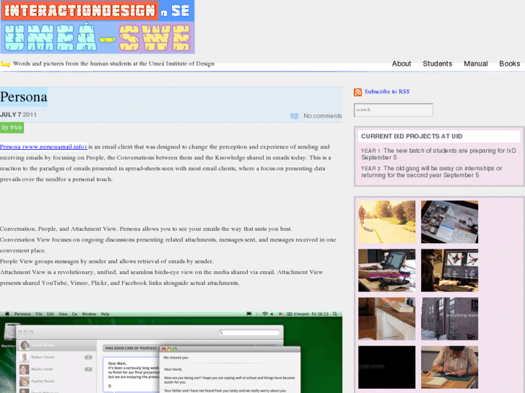
Task: Open the wooden counter with box thumbnail
Action: click(387, 319)
